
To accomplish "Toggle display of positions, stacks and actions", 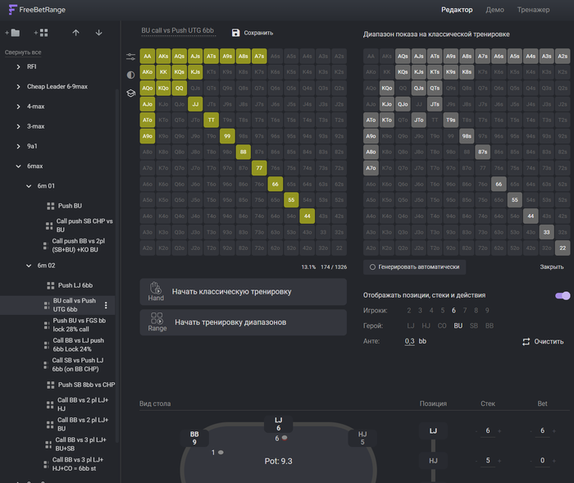I will coord(563,295).
